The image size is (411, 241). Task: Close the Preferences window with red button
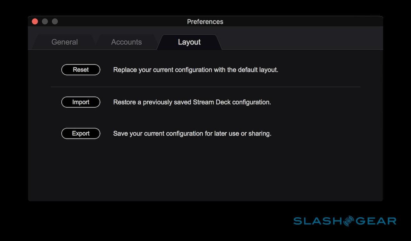[x=35, y=21]
